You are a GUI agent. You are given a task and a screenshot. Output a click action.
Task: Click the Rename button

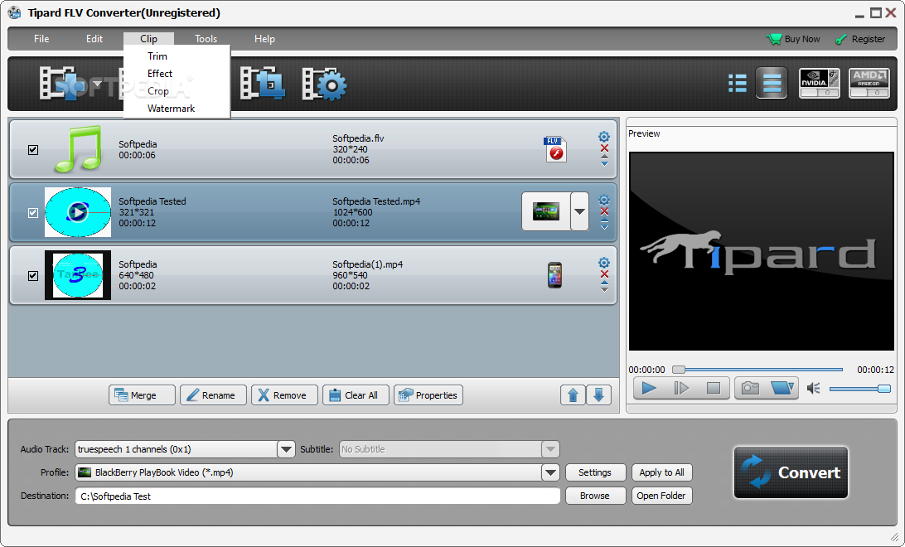213,395
